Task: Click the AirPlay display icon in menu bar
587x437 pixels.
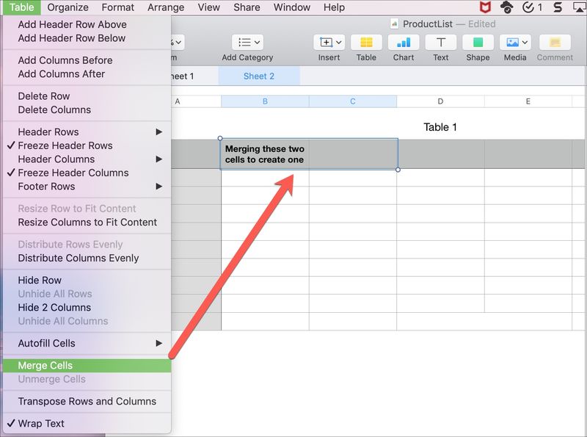Action: click(x=580, y=7)
